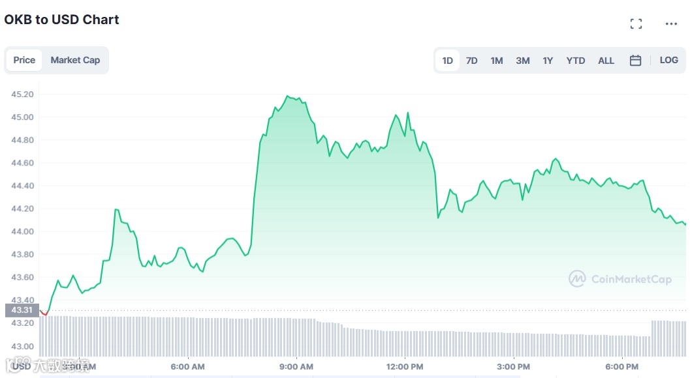Select the YTD time range
Screen dimensions: 690x378
pyautogui.click(x=576, y=61)
